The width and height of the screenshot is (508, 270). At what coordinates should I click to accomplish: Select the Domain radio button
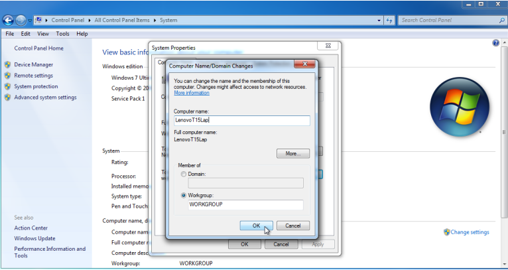click(x=184, y=174)
